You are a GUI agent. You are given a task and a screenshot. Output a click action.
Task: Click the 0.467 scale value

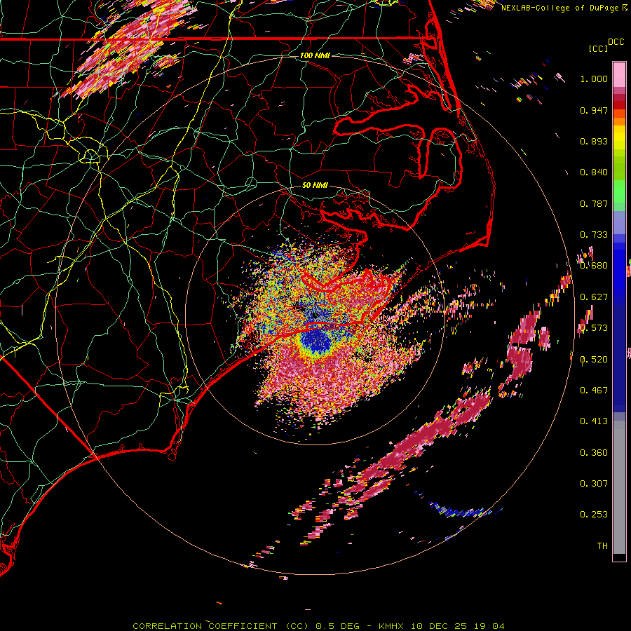pos(594,391)
